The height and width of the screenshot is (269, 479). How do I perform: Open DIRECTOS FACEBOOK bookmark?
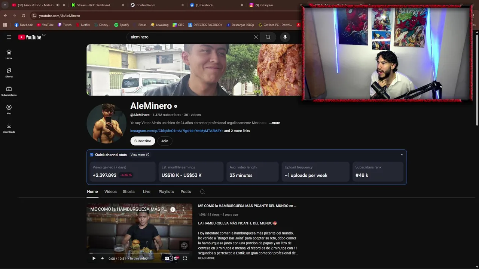coord(205,25)
